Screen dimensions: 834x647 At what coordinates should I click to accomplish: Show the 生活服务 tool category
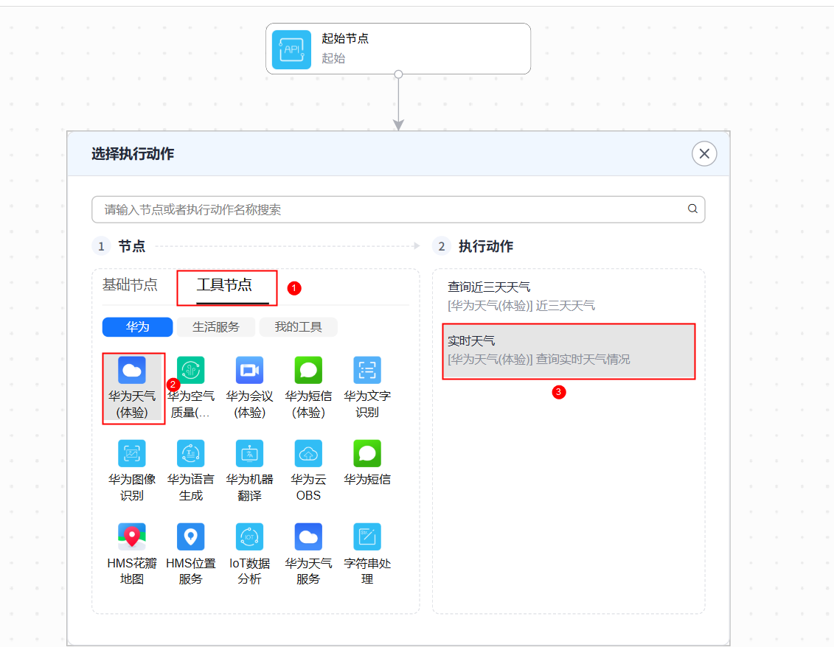pyautogui.click(x=216, y=327)
